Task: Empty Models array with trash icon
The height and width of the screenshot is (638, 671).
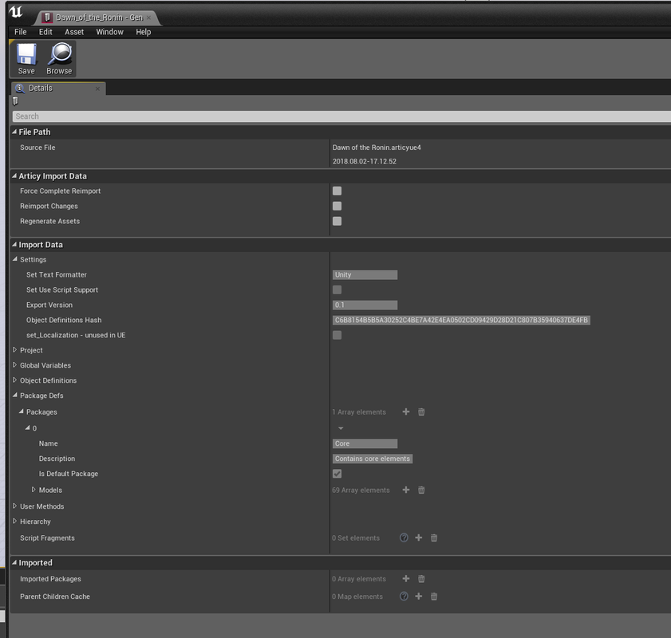Action: click(421, 490)
